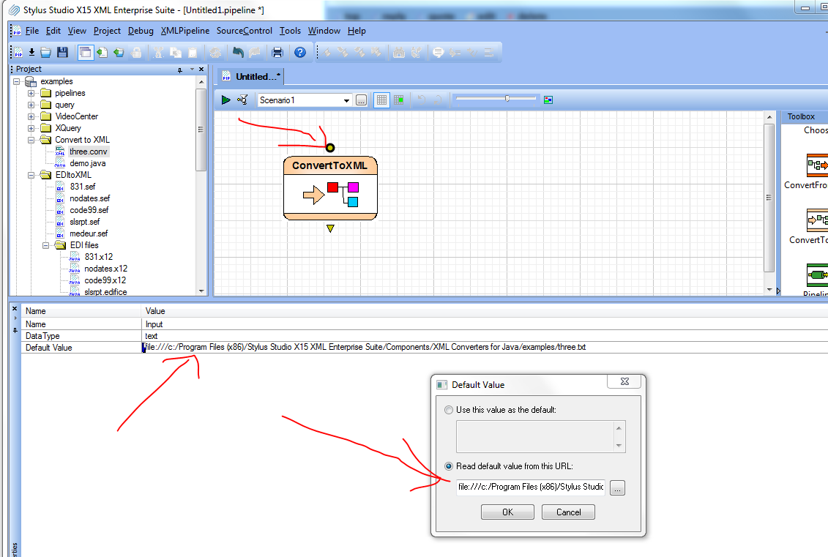Click OK in Default Value dialog

[x=507, y=512]
